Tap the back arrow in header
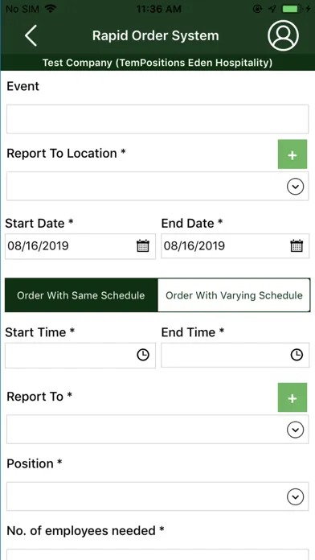The height and width of the screenshot is (560, 315). click(x=31, y=35)
